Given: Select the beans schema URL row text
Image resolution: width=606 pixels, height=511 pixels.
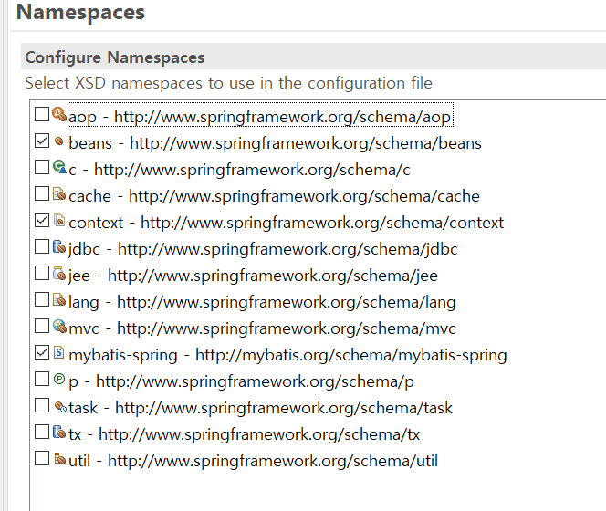Looking at the screenshot, I should pyautogui.click(x=276, y=143).
